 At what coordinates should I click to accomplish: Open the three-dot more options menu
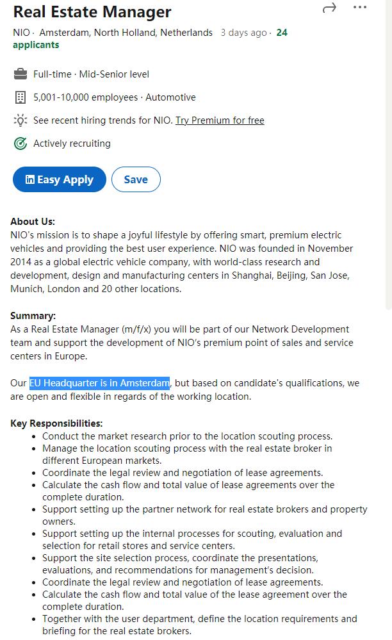(360, 8)
